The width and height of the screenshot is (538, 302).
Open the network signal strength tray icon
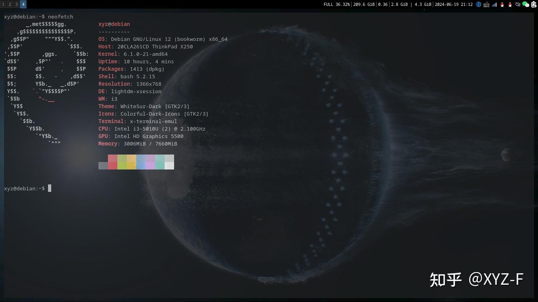coord(494,4)
